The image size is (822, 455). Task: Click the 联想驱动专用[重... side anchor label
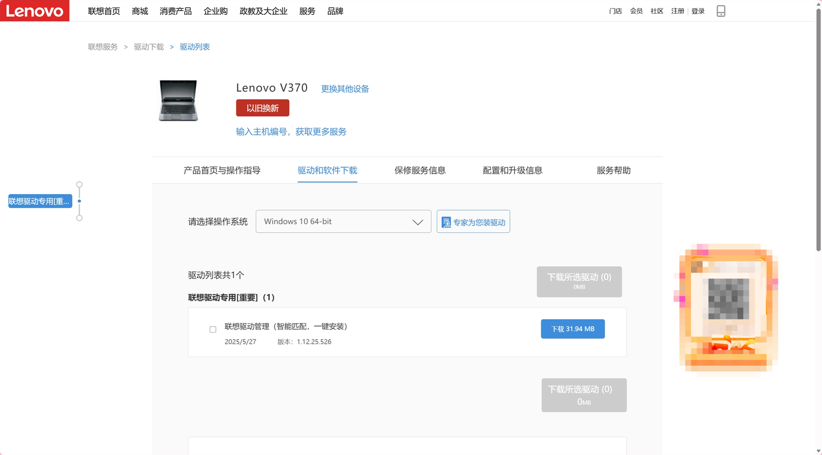[40, 201]
